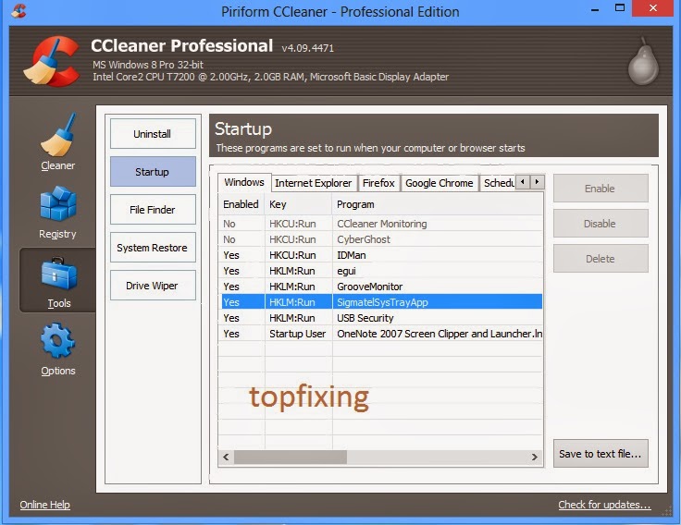The image size is (681, 525).
Task: Select the GrooveMonitor startup entry
Action: (381, 287)
